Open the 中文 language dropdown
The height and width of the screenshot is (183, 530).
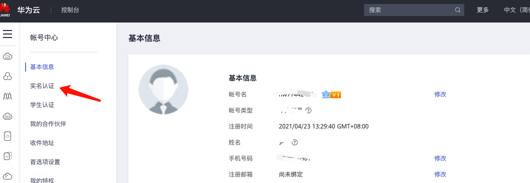517,10
